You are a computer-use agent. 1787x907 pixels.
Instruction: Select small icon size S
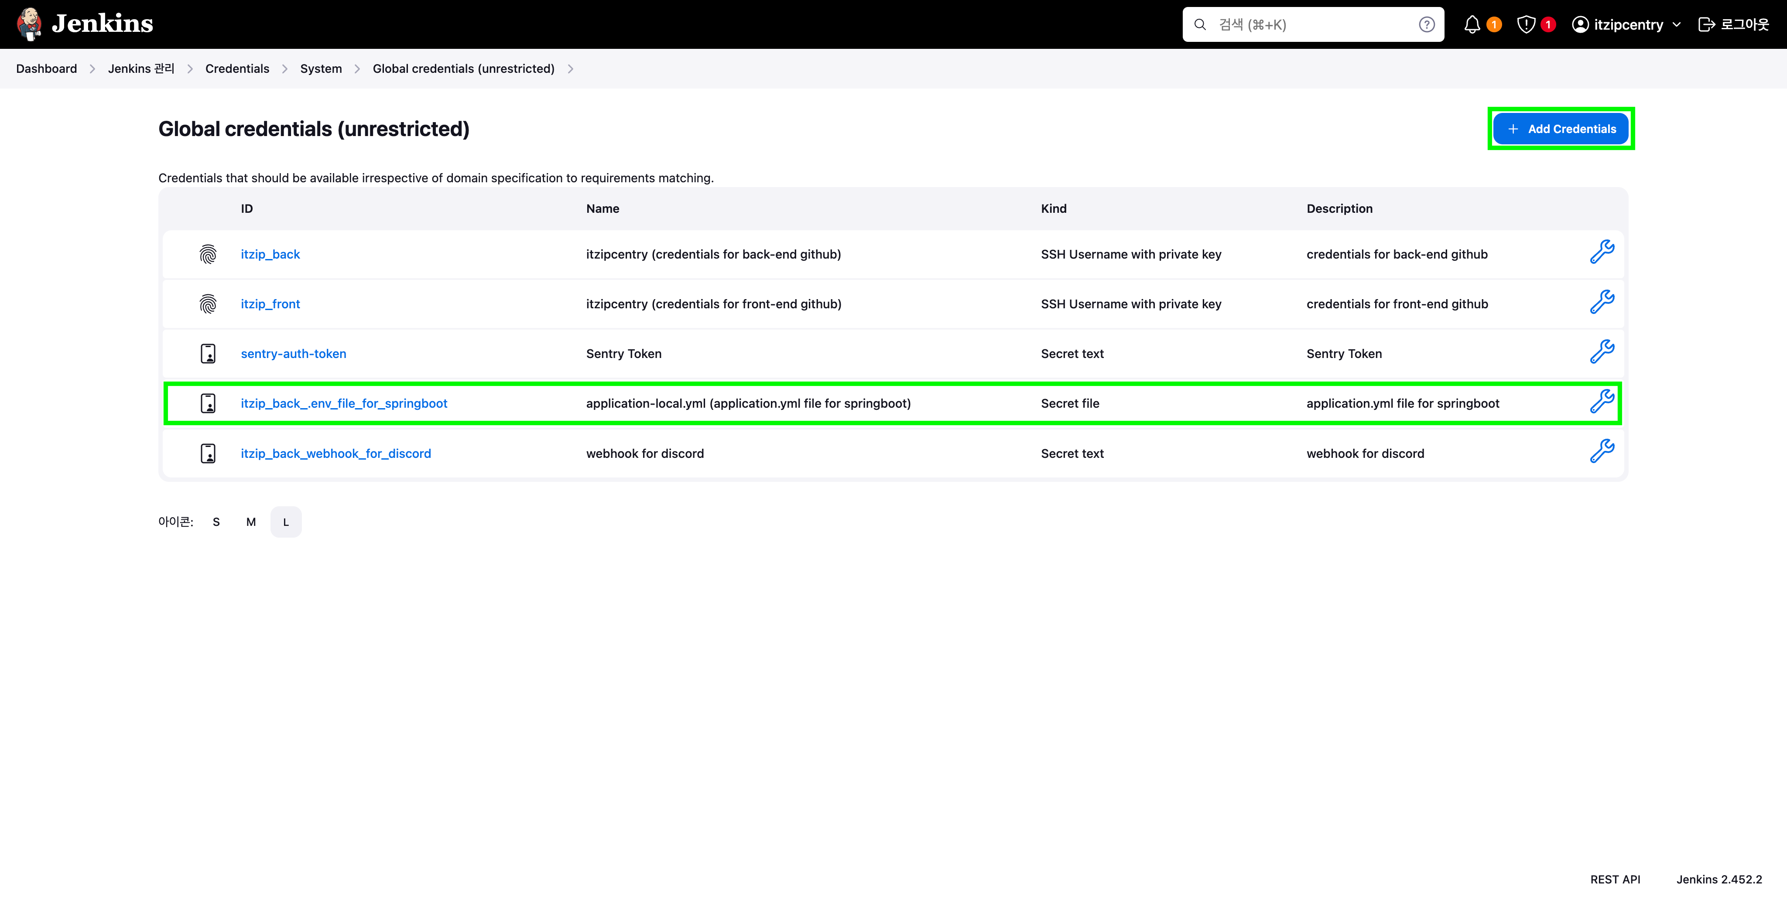coord(216,522)
